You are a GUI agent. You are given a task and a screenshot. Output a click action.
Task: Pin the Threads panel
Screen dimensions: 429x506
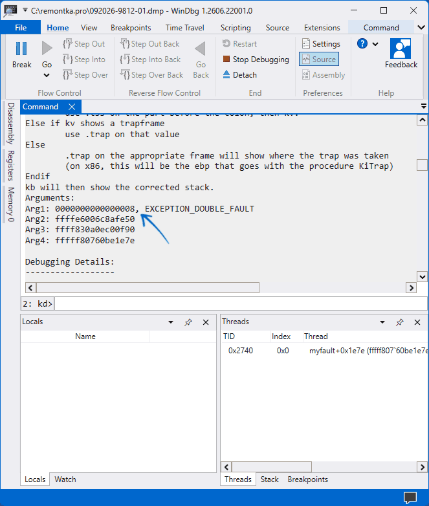[x=400, y=322]
